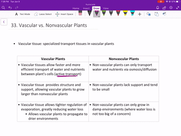Choose Insert Space tool
The image size is (181, 136).
pyautogui.click(x=64, y=14)
